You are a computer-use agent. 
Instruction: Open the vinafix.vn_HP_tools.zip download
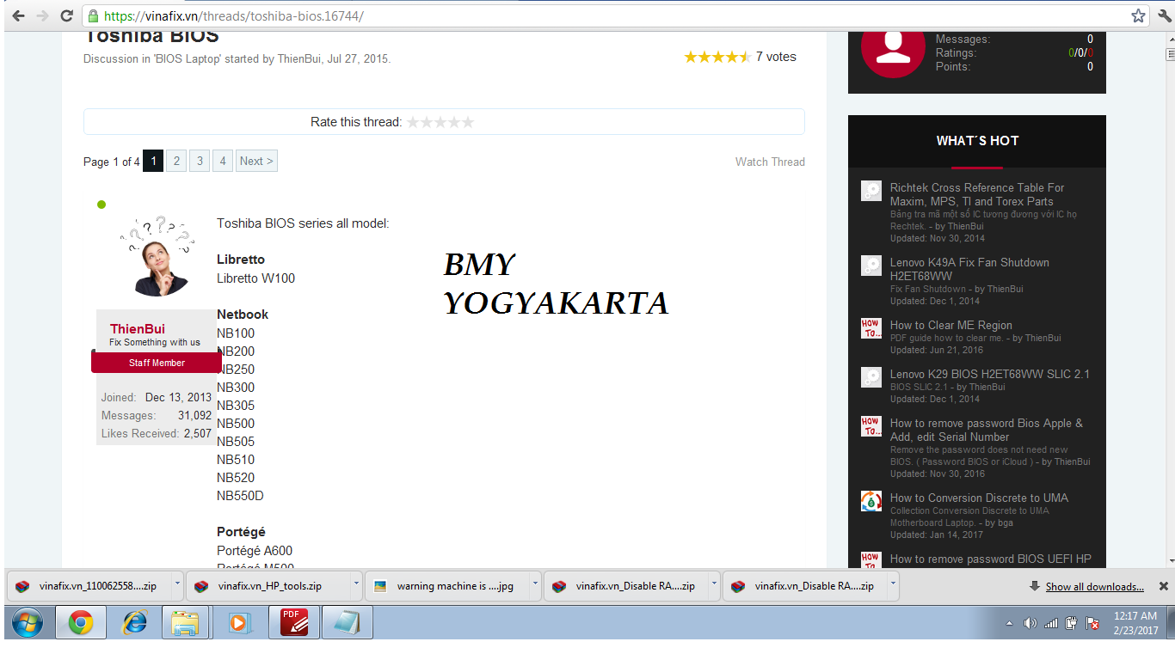click(x=268, y=586)
